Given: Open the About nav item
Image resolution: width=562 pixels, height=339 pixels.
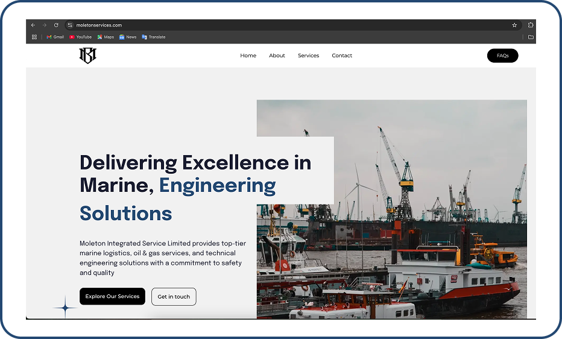Looking at the screenshot, I should point(277,55).
